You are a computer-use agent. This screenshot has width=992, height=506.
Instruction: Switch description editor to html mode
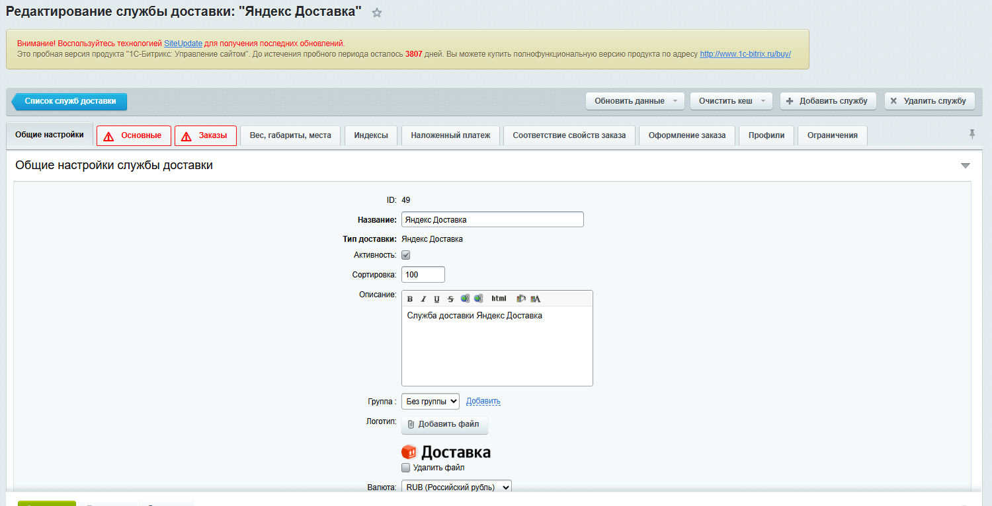[x=499, y=299]
